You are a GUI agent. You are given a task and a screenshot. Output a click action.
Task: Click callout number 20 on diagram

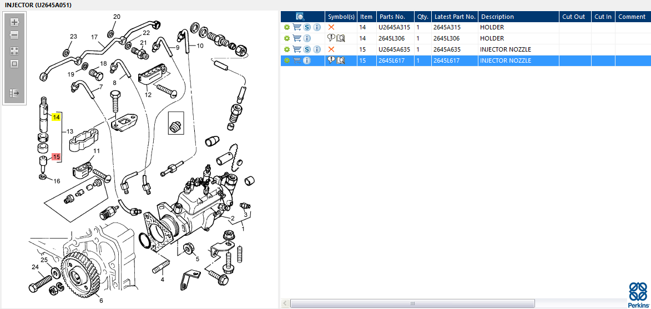pos(117,17)
